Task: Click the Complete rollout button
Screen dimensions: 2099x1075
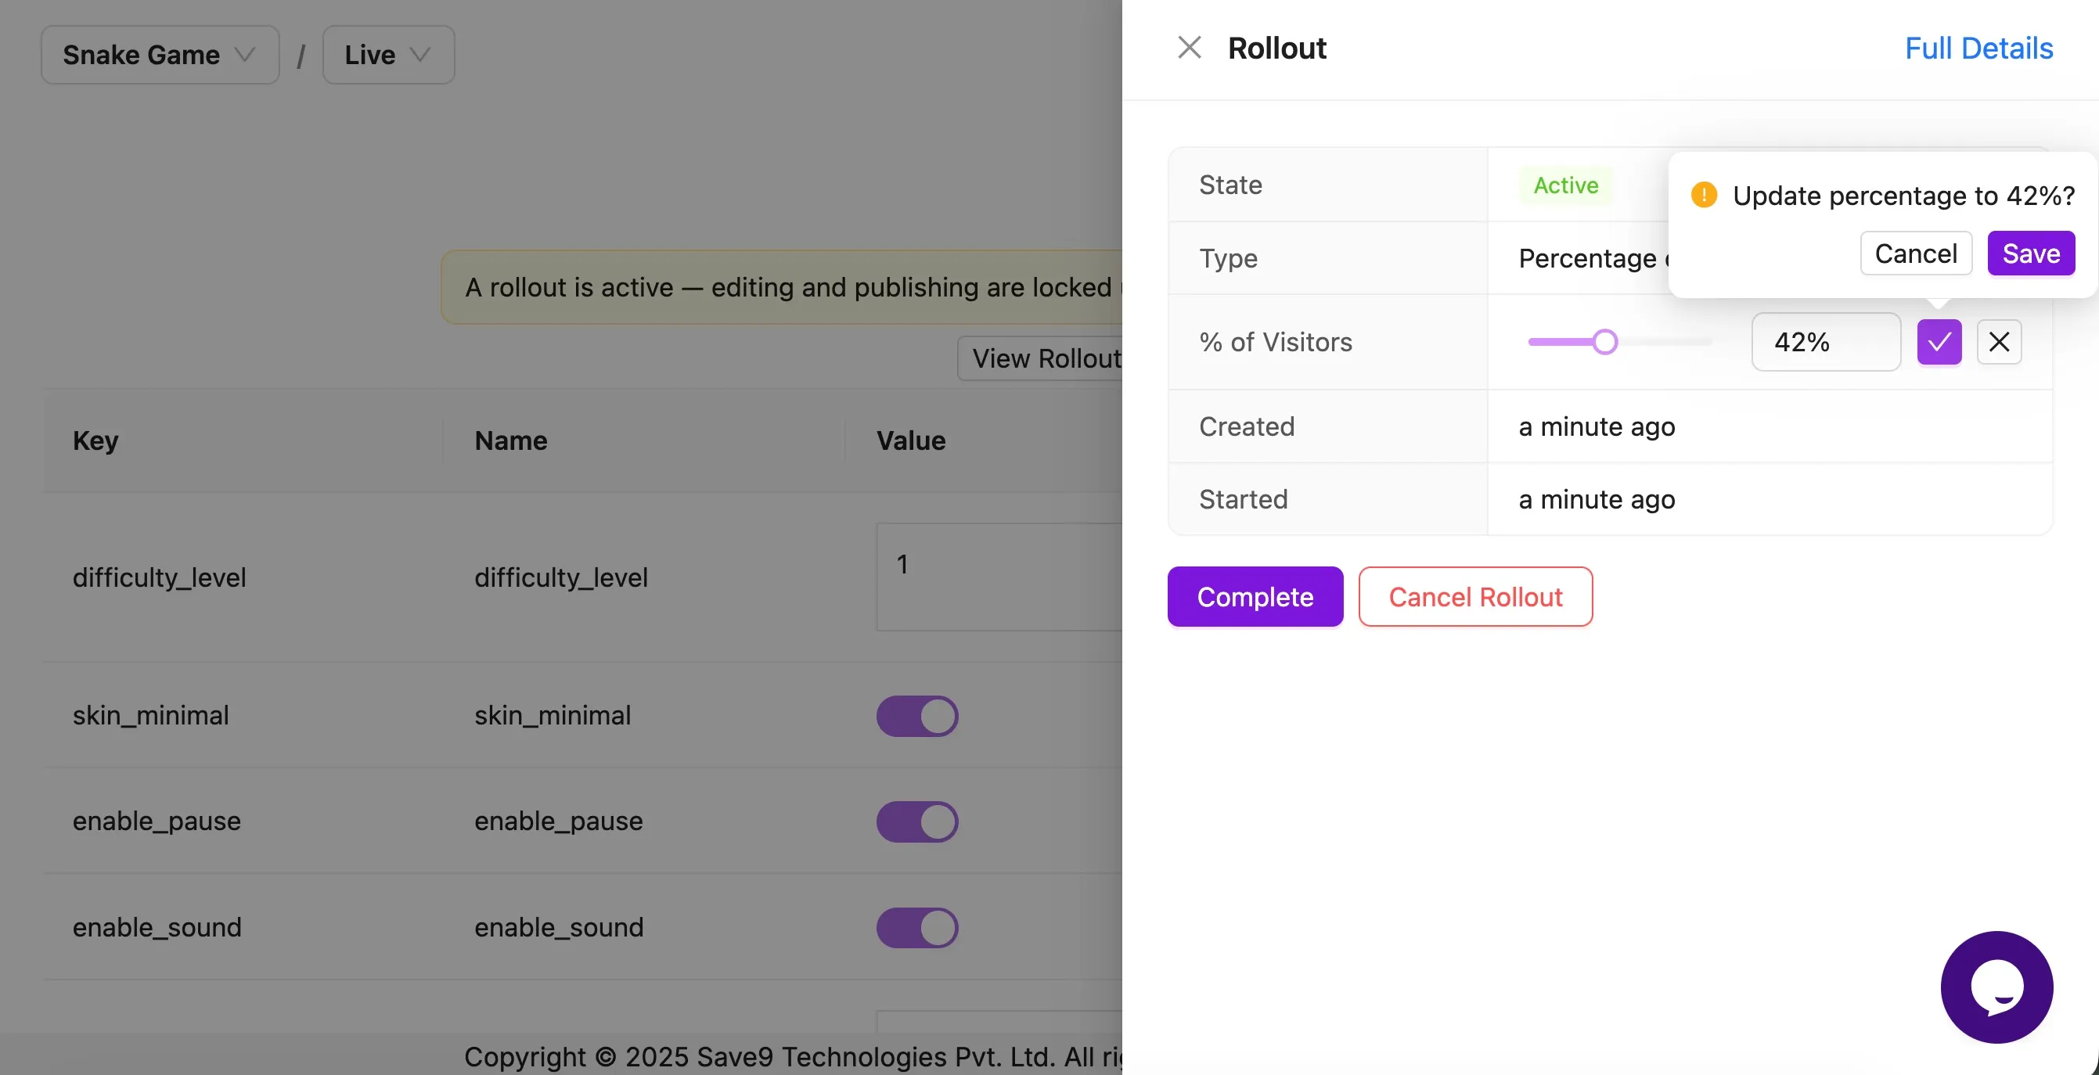Action: (x=1255, y=596)
